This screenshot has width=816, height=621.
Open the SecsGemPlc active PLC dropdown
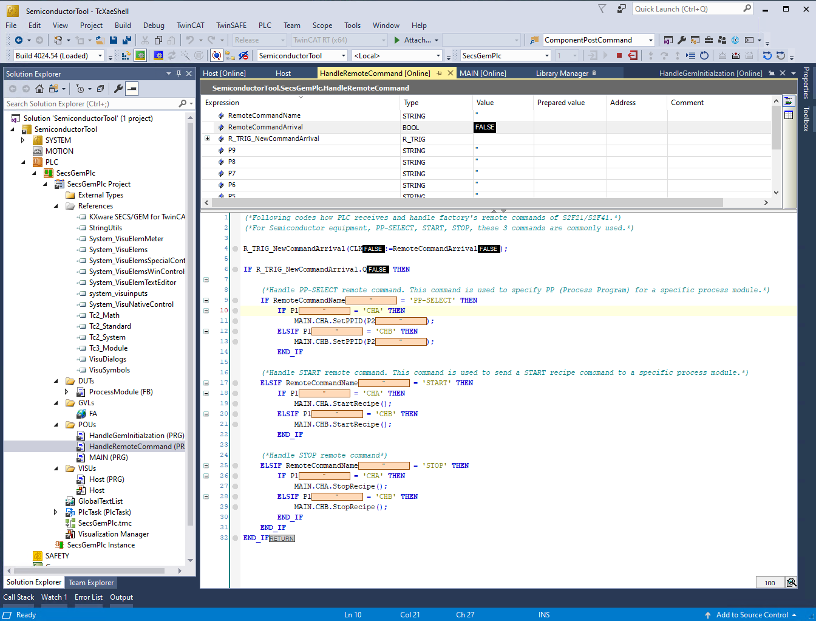click(546, 55)
